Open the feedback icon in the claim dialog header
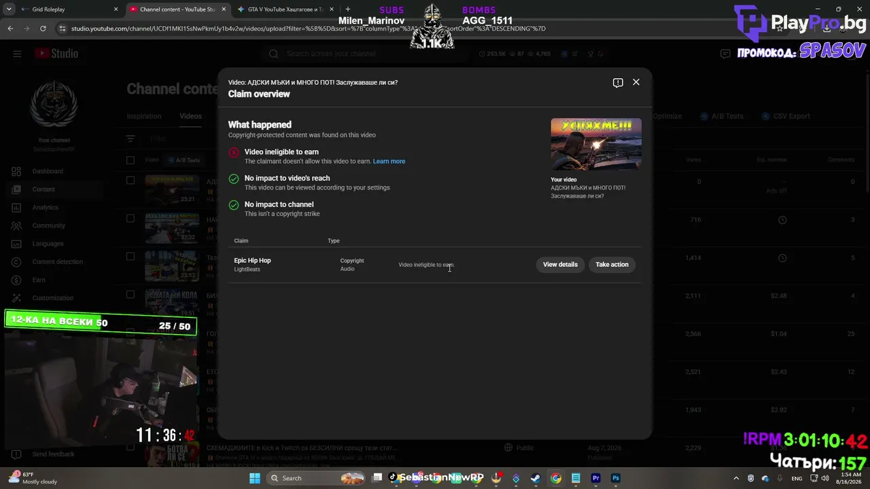This screenshot has height=489, width=870. (x=618, y=83)
